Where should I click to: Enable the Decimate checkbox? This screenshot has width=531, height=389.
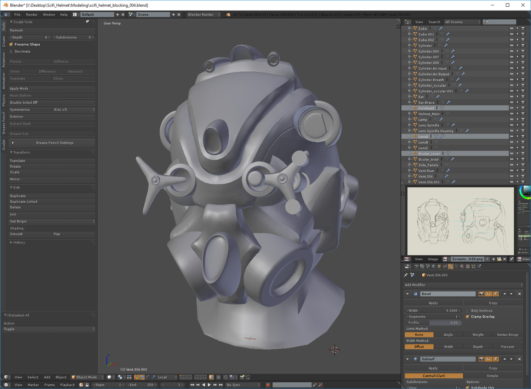[11, 51]
